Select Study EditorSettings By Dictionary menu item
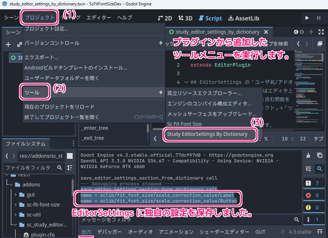This screenshot has width=328, height=238. pyautogui.click(x=207, y=134)
